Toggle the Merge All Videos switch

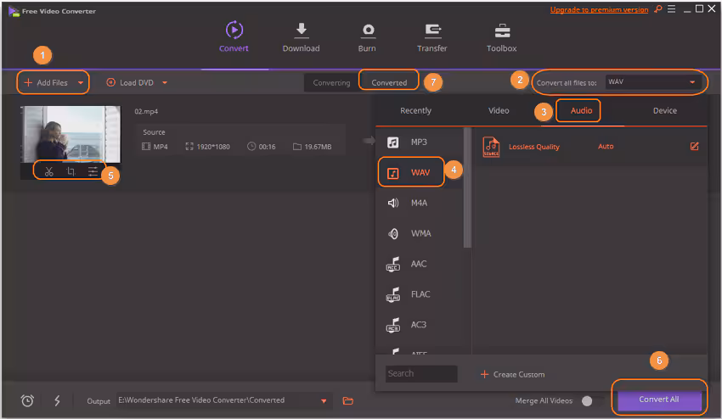[588, 401]
